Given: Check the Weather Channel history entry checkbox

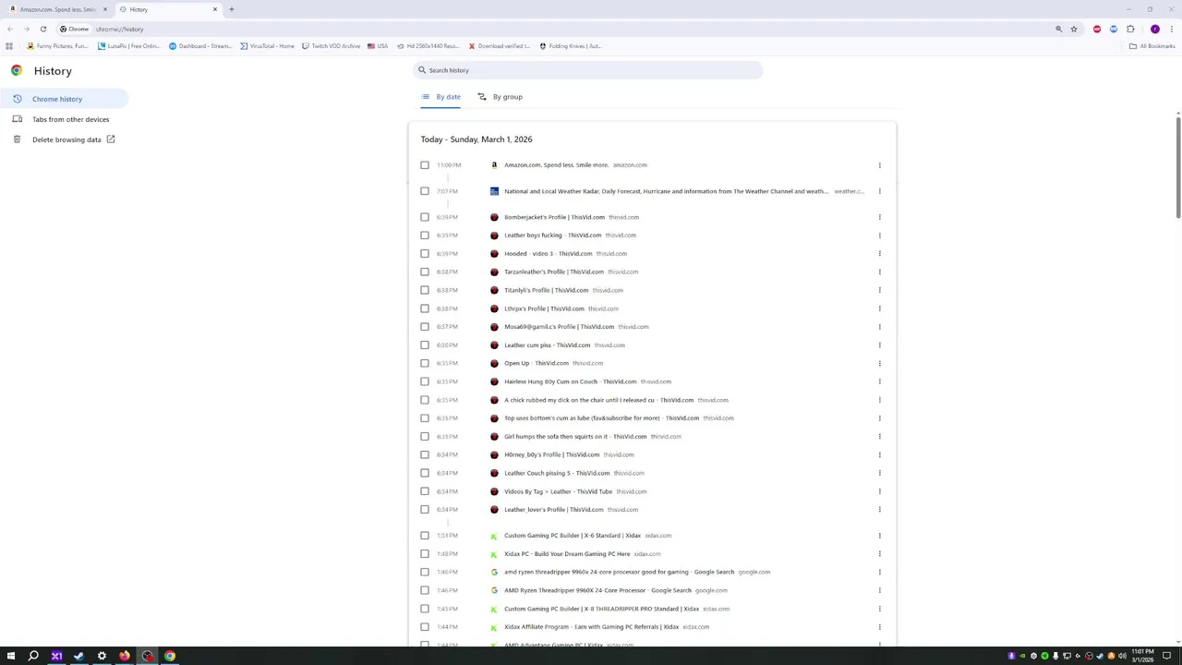Looking at the screenshot, I should (425, 191).
